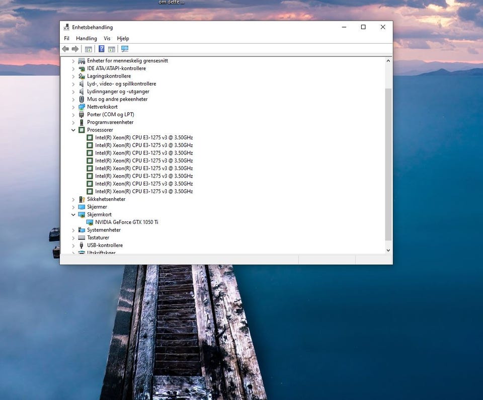Maximize the Enhetsbehandling window
The width and height of the screenshot is (483, 400).
click(363, 27)
